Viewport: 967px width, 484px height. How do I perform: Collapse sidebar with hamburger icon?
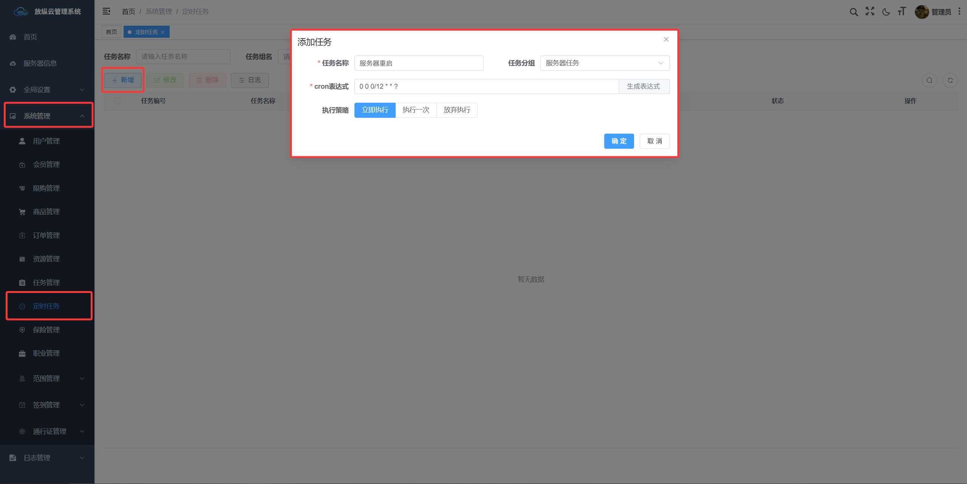[107, 11]
